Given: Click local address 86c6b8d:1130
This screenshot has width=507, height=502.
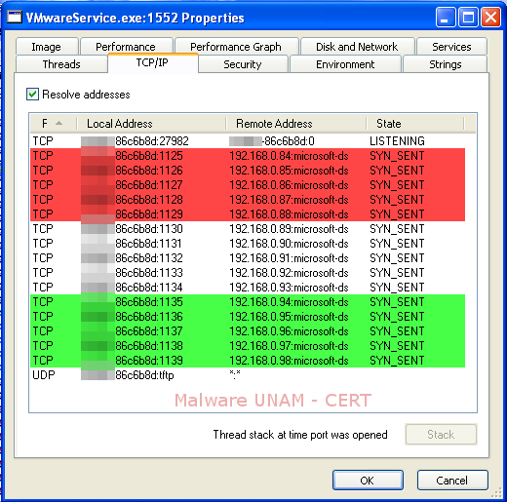Looking at the screenshot, I should [x=149, y=229].
